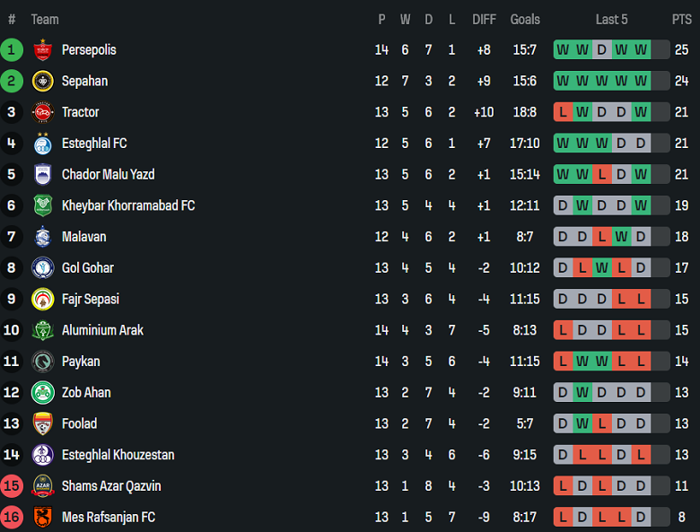Click the Goals column header
Image resolution: width=700 pixels, height=532 pixels.
[525, 20]
